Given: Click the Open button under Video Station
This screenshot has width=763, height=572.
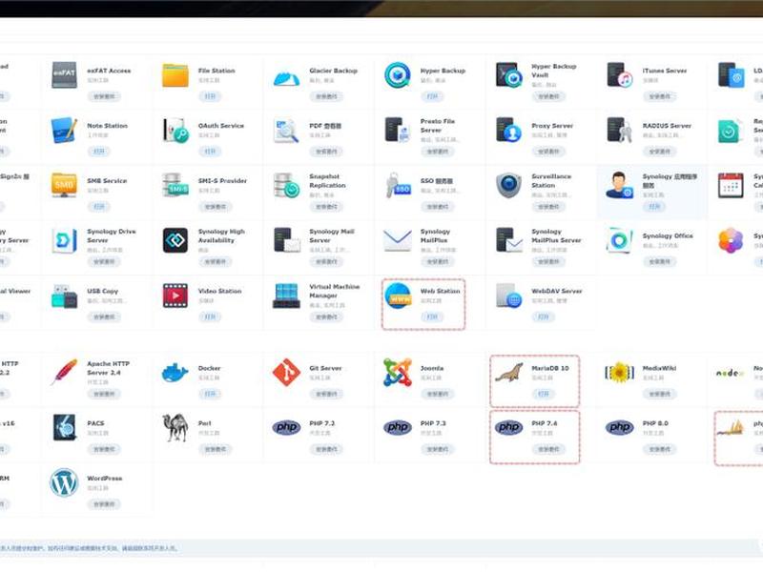Looking at the screenshot, I should click(x=210, y=317).
